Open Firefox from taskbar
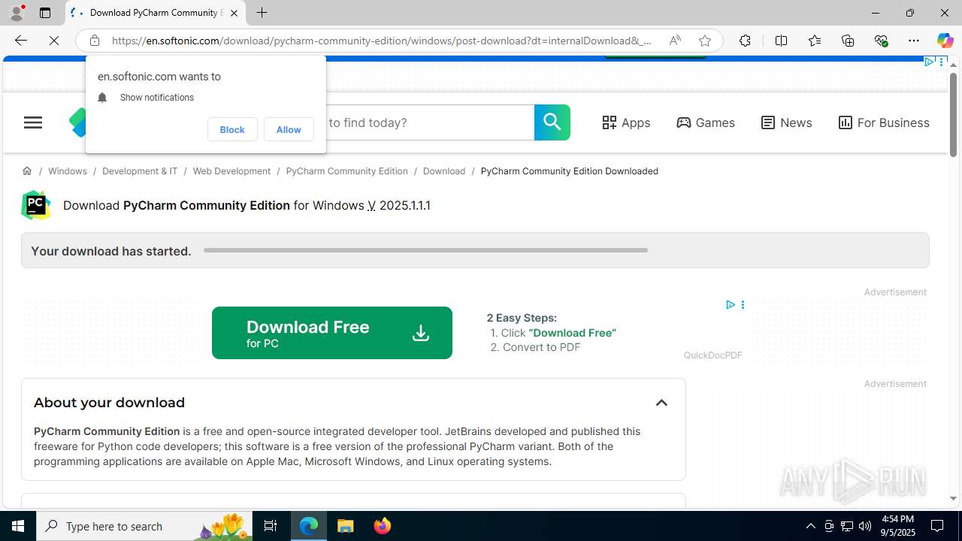The width and height of the screenshot is (962, 541). (x=383, y=526)
